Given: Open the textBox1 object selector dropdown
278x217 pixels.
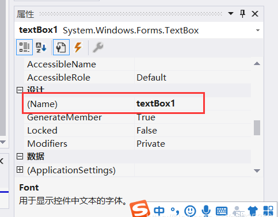Looking at the screenshot, I should [258, 31].
